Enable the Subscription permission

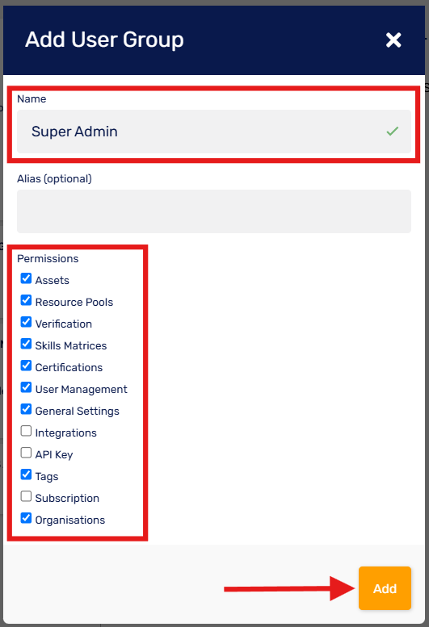tap(26, 496)
